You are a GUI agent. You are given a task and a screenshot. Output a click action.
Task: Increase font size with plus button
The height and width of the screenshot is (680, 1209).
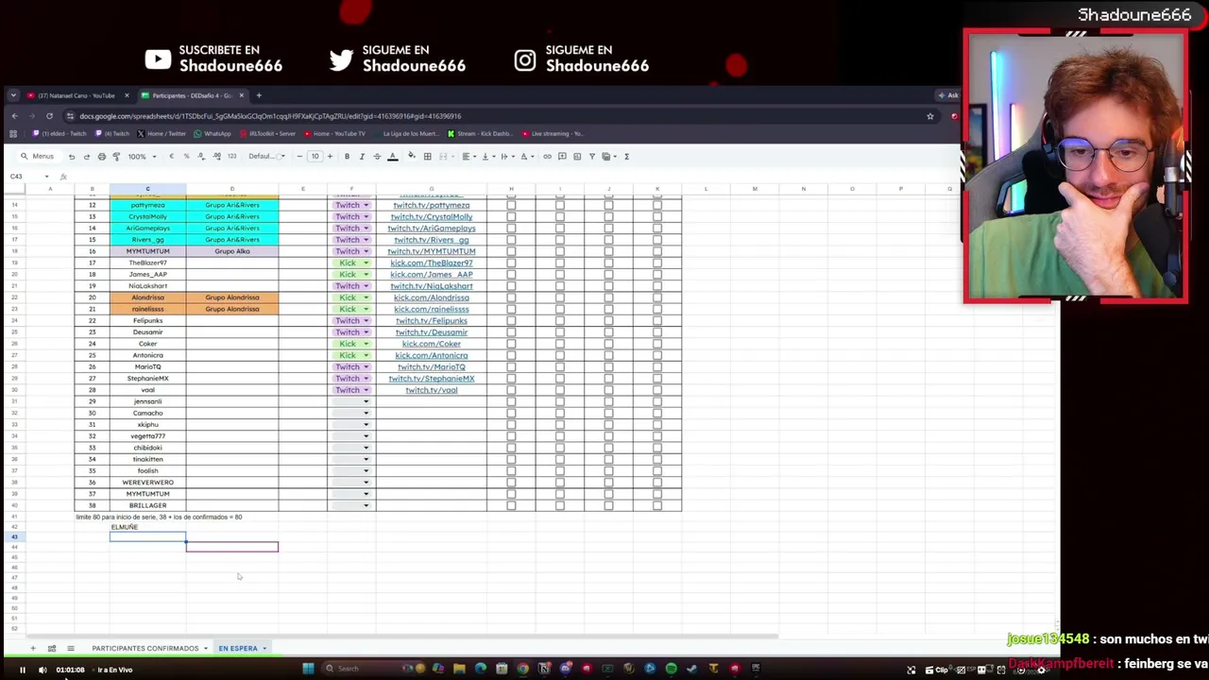click(330, 157)
